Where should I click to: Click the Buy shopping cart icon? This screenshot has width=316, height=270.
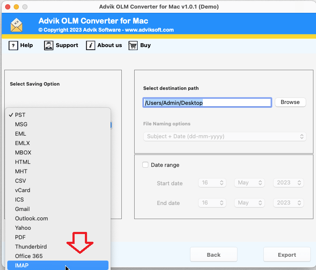coord(133,45)
